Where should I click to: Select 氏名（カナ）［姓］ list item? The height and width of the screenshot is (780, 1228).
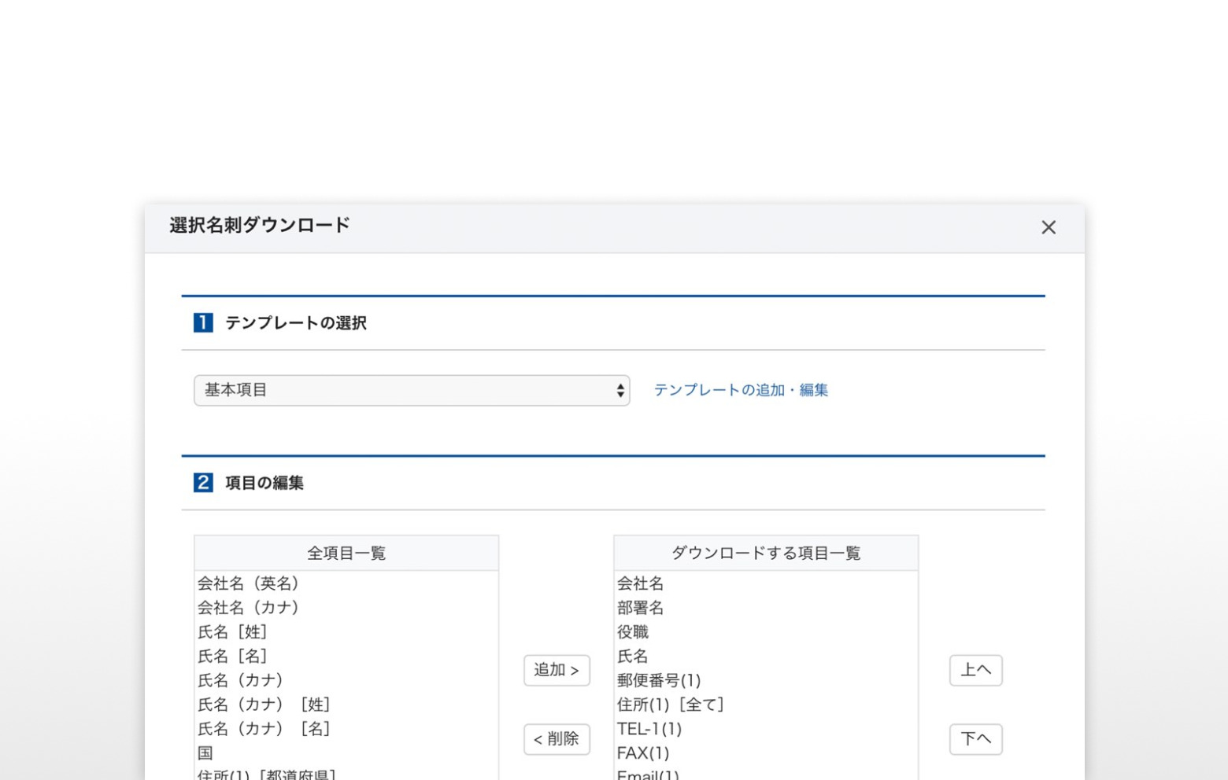346,705
